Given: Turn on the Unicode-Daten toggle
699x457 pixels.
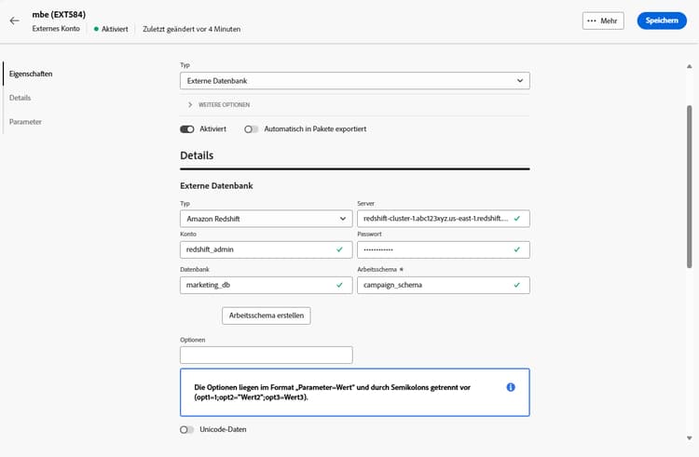Looking at the screenshot, I should [x=186, y=429].
